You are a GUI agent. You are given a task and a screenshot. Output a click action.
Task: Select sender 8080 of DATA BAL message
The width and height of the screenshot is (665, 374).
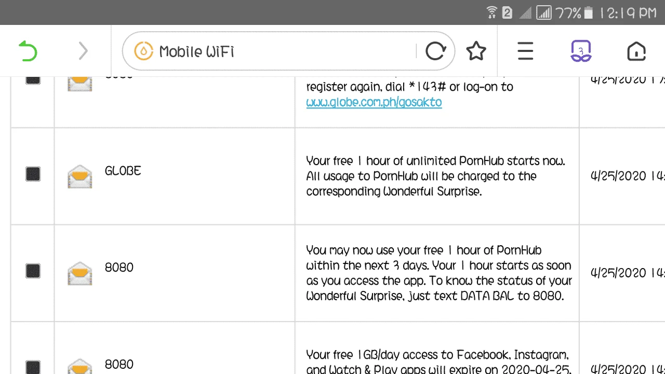(119, 268)
